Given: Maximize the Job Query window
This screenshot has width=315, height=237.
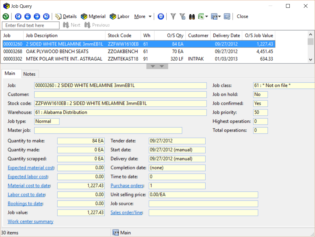Looking at the screenshot, I should (288, 6).
